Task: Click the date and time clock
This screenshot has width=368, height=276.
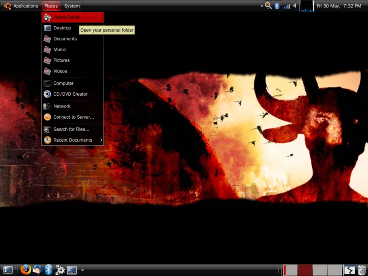Action: [339, 6]
